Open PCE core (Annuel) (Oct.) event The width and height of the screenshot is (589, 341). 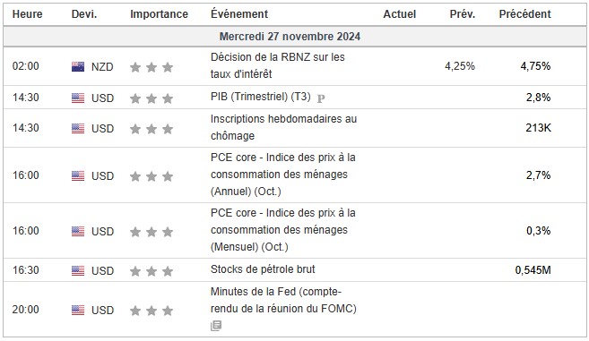tap(283, 175)
